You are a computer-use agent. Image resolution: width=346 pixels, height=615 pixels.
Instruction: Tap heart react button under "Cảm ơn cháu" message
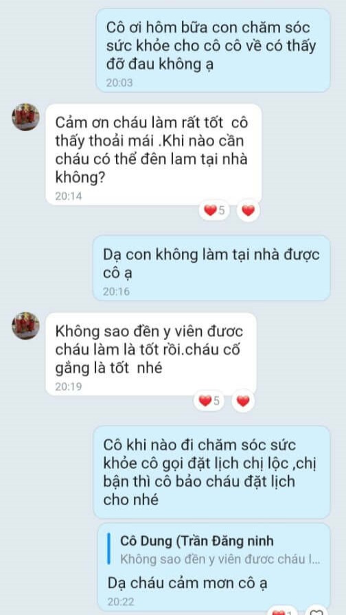point(248,211)
